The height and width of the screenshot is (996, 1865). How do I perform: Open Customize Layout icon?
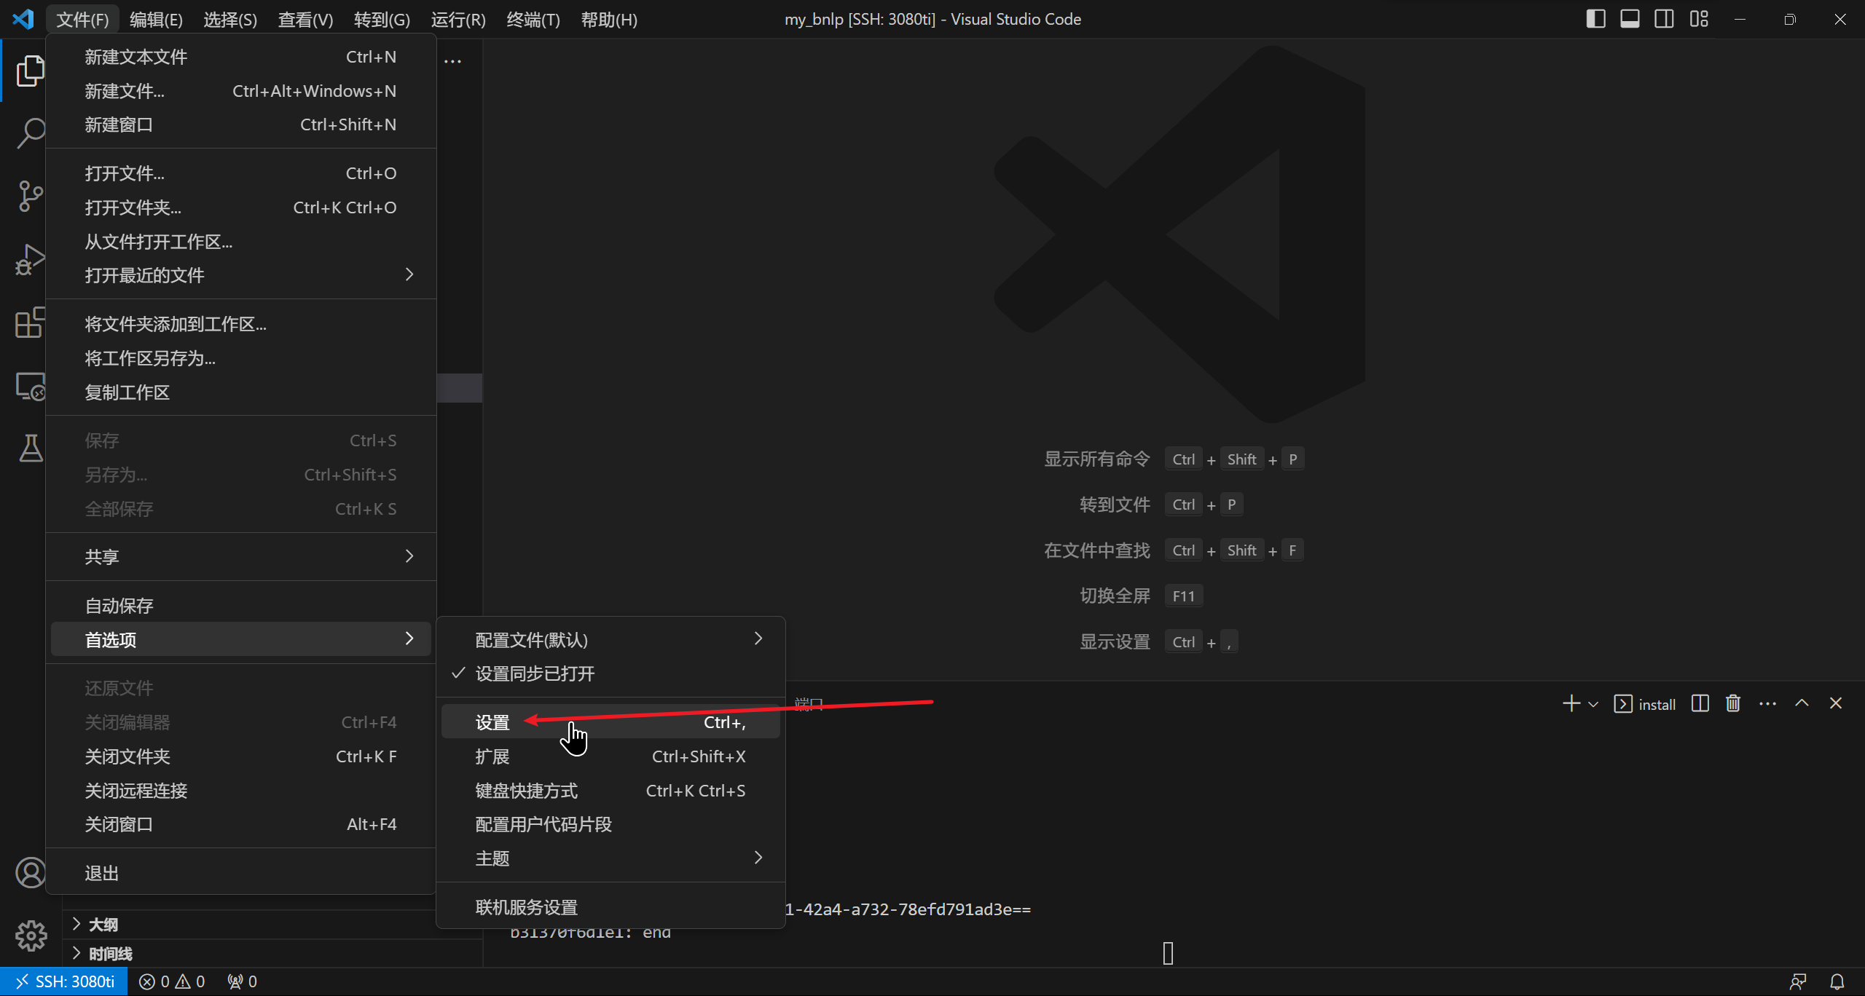pos(1699,19)
